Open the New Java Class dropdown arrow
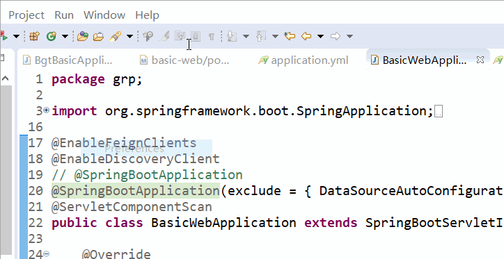 [x=65, y=36]
